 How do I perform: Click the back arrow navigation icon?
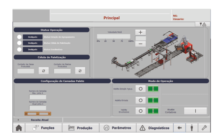[x=179, y=128]
